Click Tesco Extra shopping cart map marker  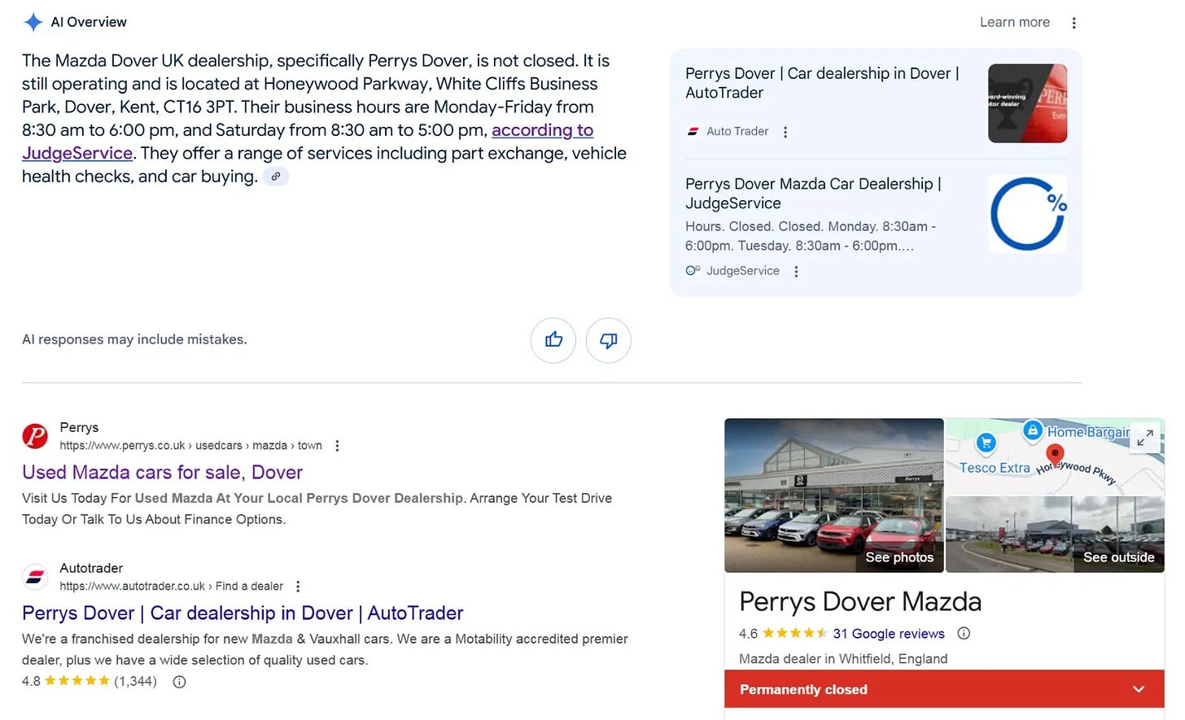pyautogui.click(x=986, y=443)
